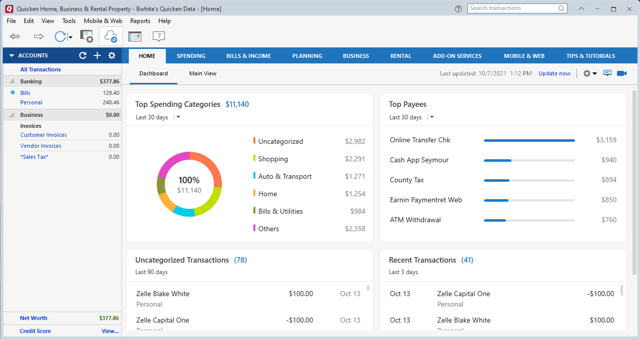Switch to the Spending tab
The image size is (640, 339).
pyautogui.click(x=191, y=56)
